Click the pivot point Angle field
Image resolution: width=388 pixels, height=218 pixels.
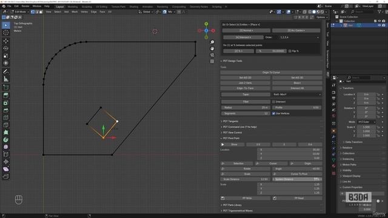(297, 169)
